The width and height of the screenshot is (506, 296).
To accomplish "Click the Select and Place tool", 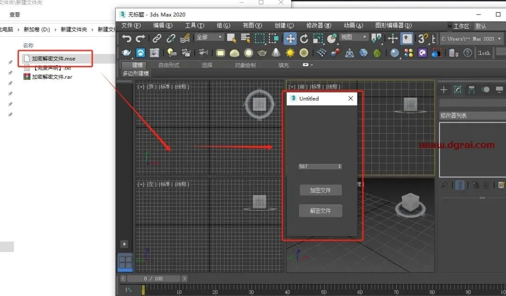I will (332, 38).
